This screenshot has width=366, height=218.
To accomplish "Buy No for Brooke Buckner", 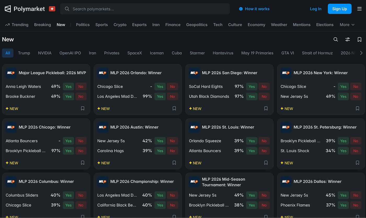I will click(81, 96).
